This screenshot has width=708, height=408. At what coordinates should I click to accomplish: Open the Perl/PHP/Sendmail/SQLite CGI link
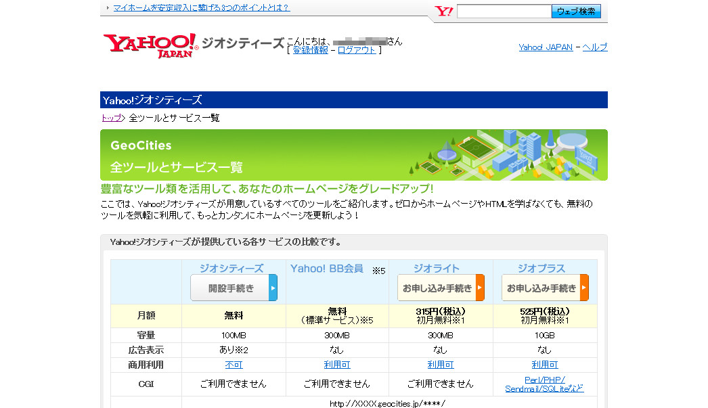point(545,384)
